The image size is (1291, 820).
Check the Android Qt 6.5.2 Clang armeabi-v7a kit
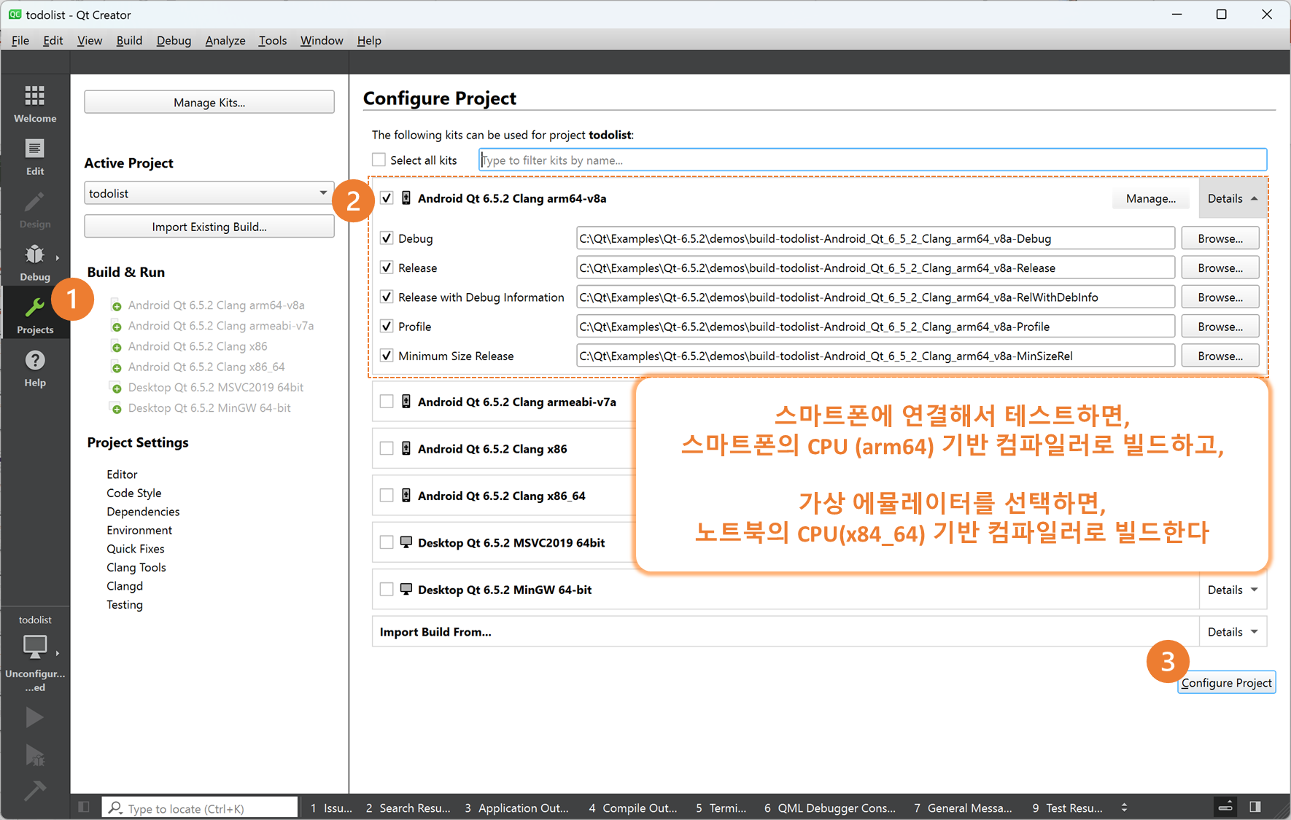[387, 402]
